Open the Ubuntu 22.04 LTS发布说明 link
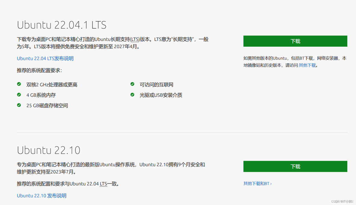This screenshot has width=356, height=205. pyautogui.click(x=45, y=58)
